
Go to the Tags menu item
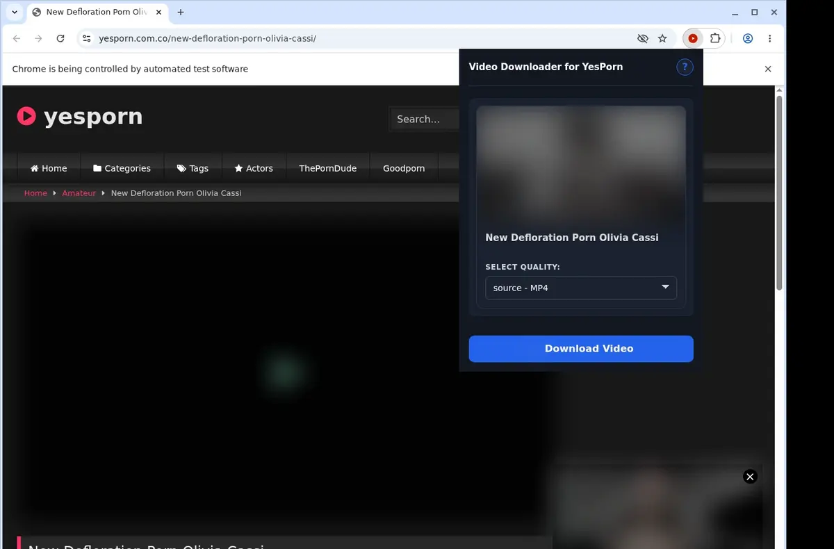[193, 168]
